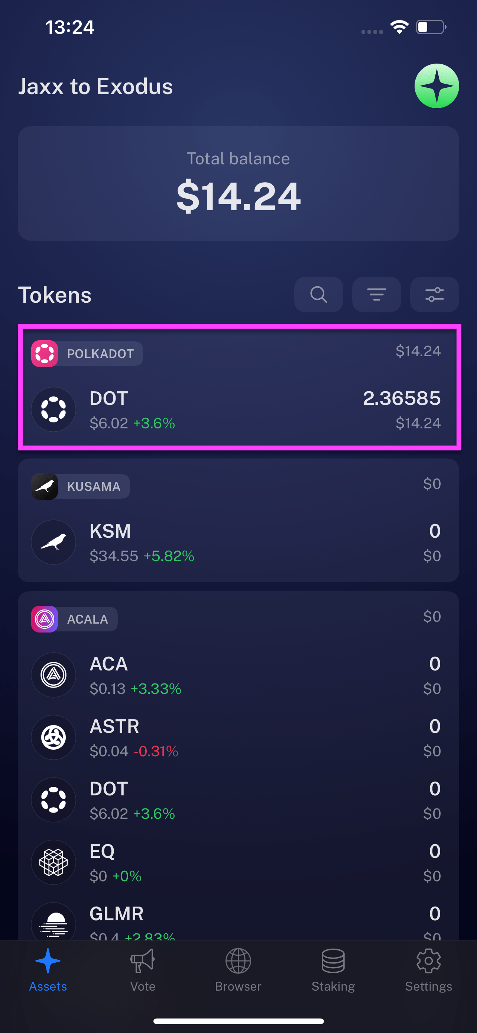Select the Assets tab
Viewport: 477px width, 1033px height.
coord(48,969)
